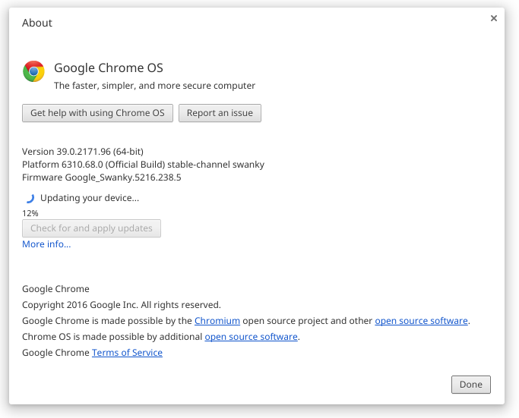
Task: Open Get help with using Chrome OS
Action: (x=97, y=113)
